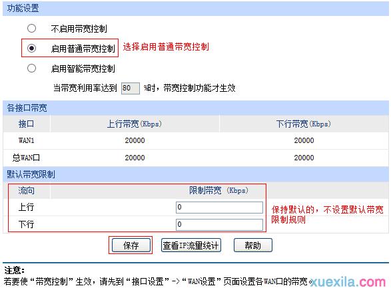Viewport: 391px width, 290px height.
Task: Click the 下行带宽(Kbps) column header
Action: coord(304,124)
